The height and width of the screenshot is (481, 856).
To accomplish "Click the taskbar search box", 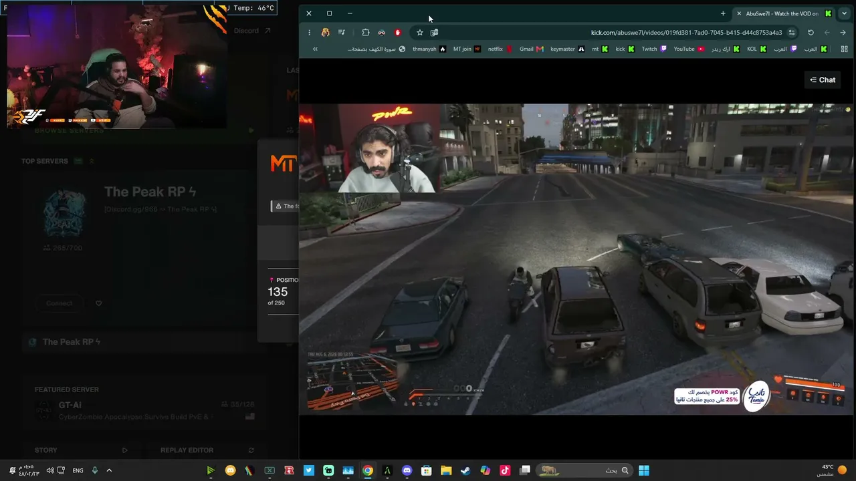I will pyautogui.click(x=584, y=470).
